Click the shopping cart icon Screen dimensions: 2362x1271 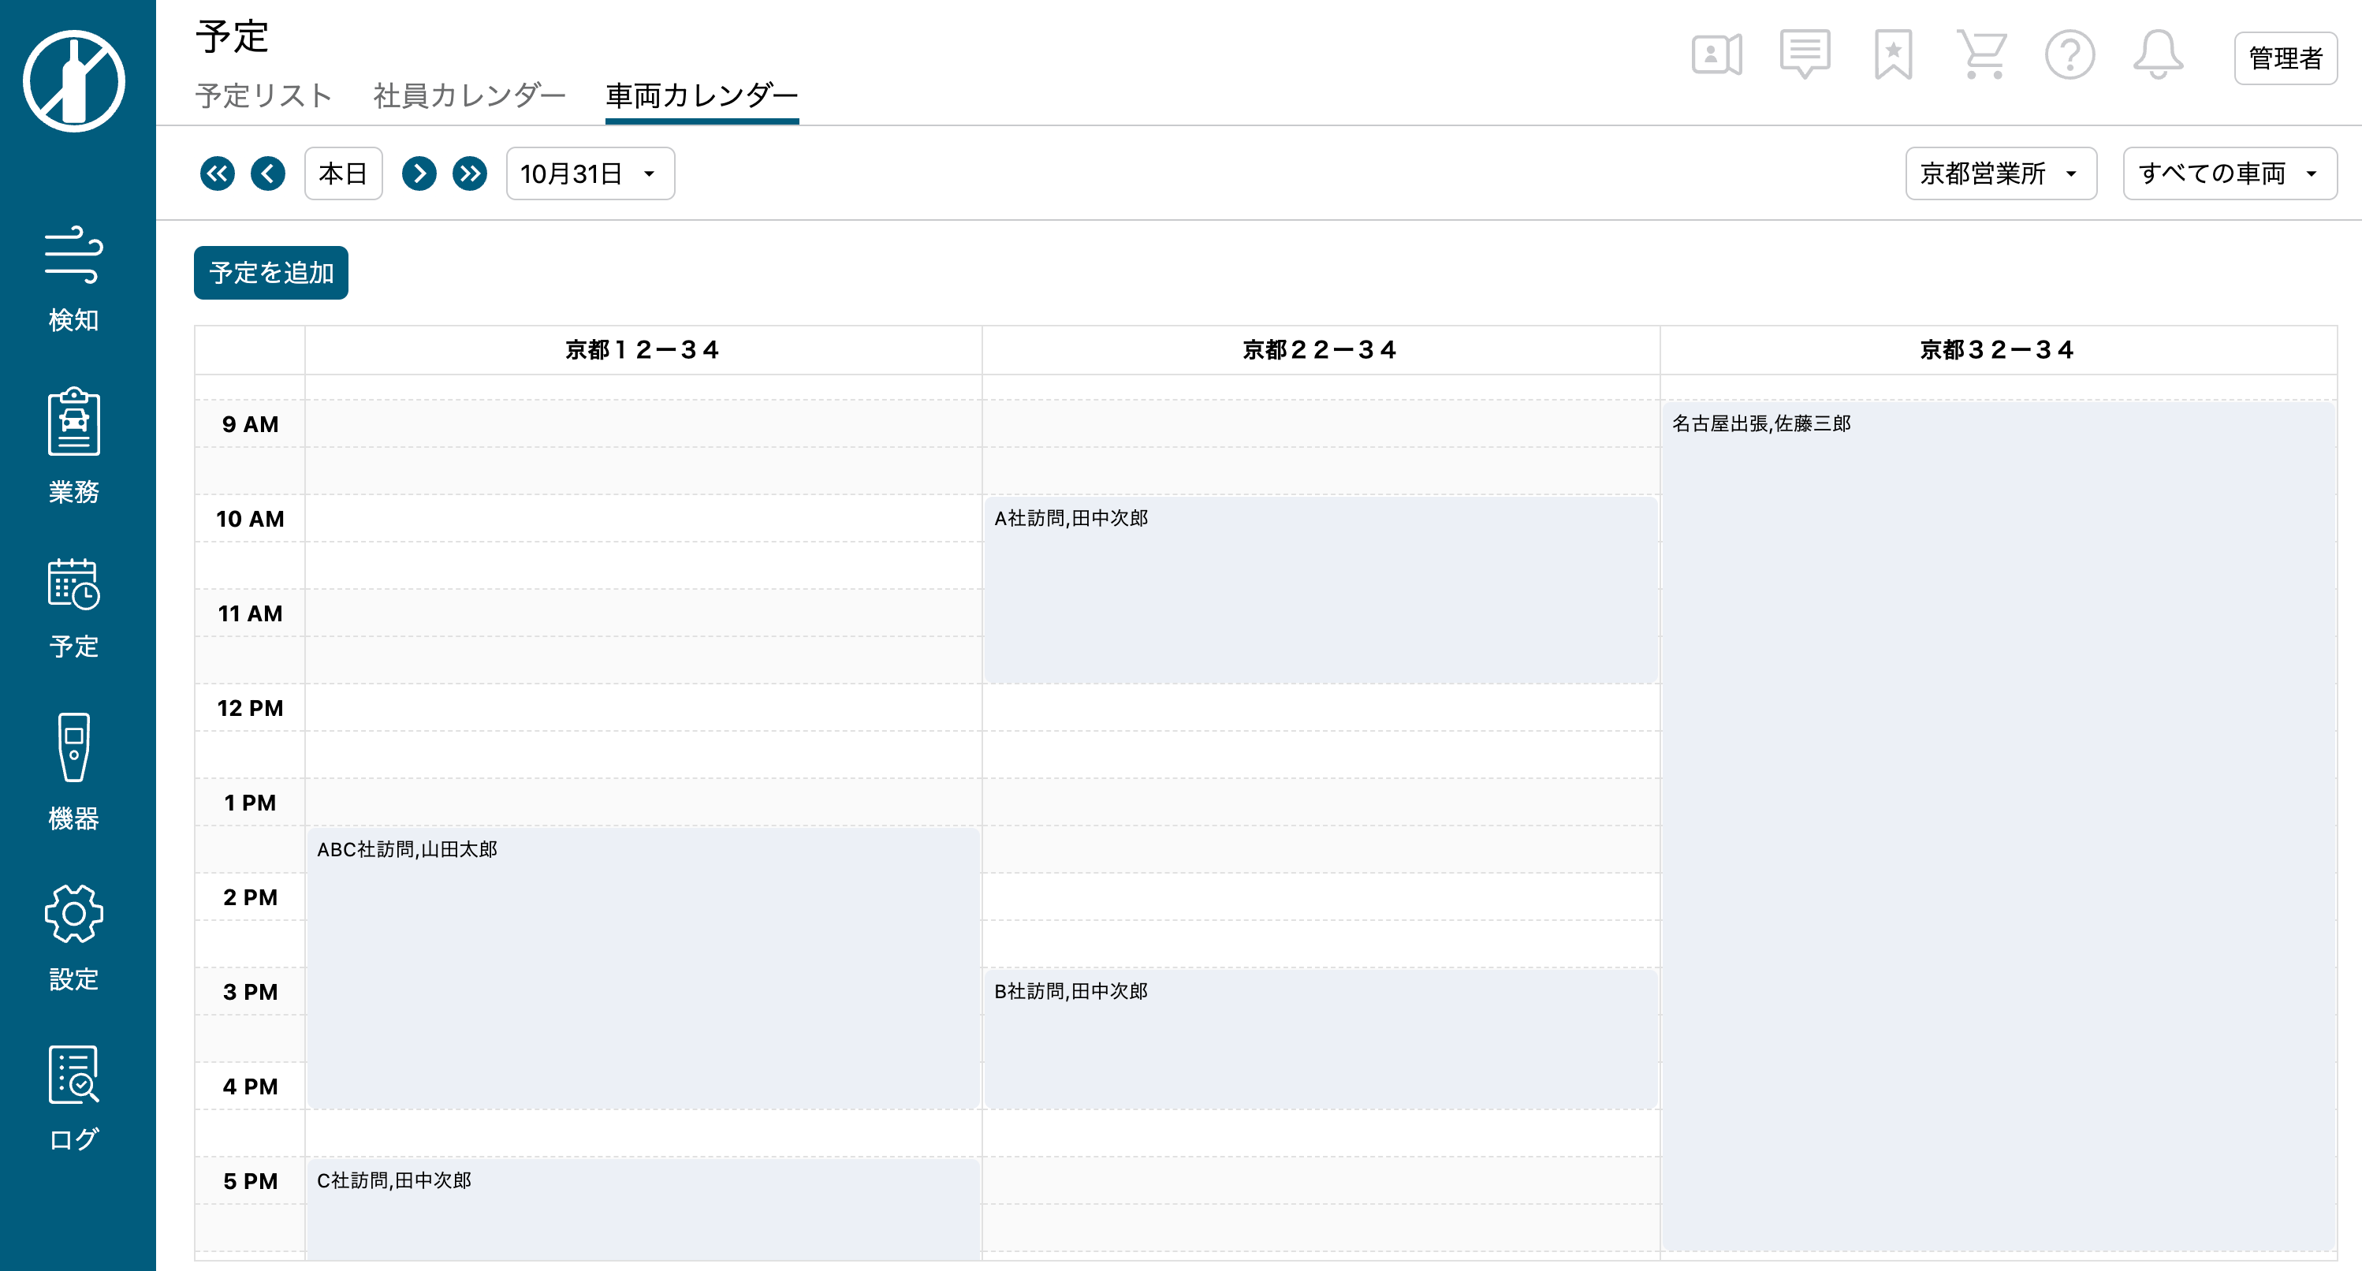point(1980,55)
